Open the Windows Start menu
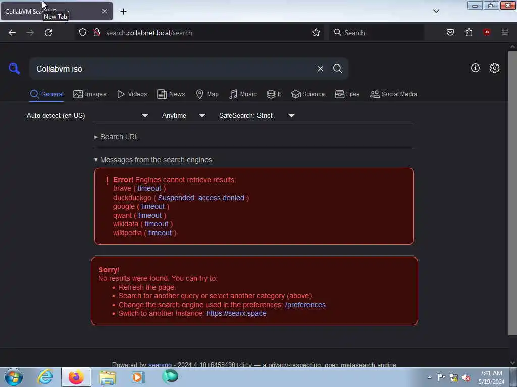 tap(14, 377)
